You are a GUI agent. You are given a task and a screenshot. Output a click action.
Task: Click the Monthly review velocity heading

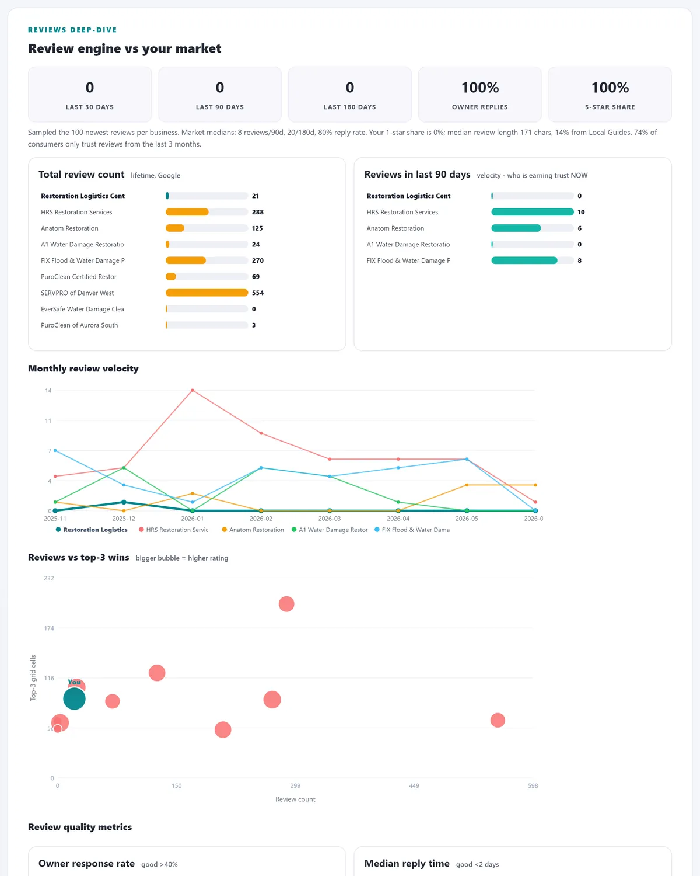(83, 369)
